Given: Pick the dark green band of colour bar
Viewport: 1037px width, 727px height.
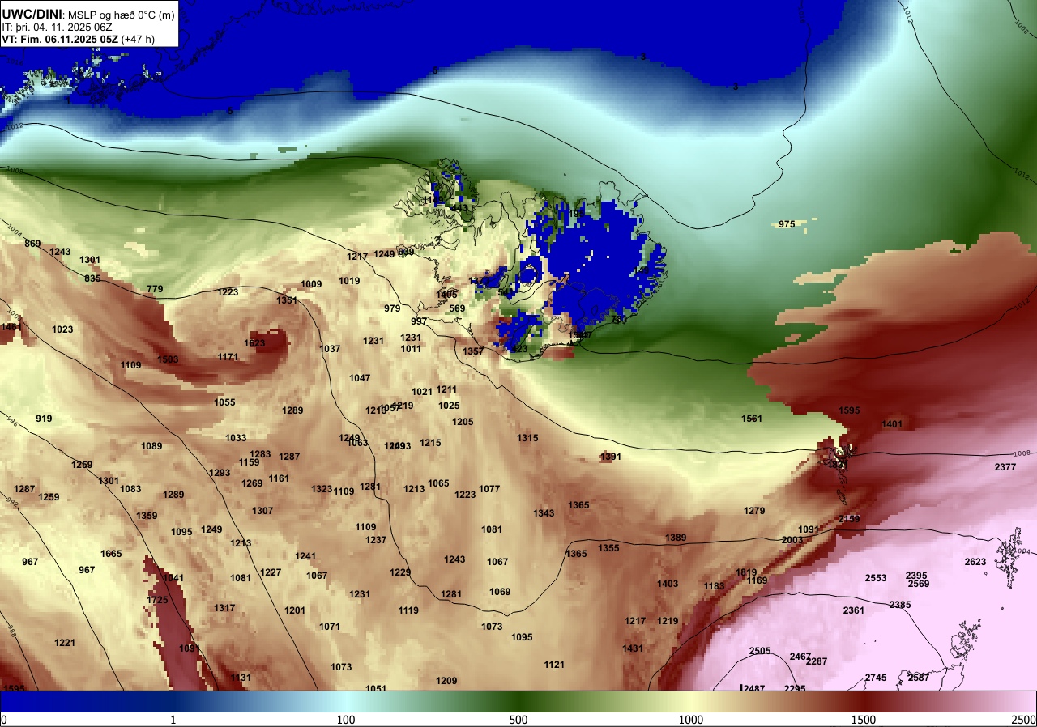Looking at the screenshot, I should pyautogui.click(x=518, y=701).
